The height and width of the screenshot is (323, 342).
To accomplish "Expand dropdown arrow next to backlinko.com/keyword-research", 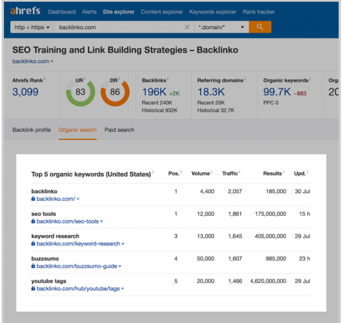I will point(123,244).
